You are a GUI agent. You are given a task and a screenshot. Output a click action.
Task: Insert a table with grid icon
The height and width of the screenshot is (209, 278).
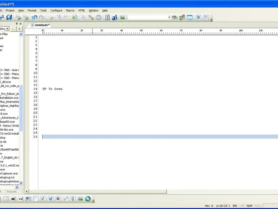click(x=6, y=199)
